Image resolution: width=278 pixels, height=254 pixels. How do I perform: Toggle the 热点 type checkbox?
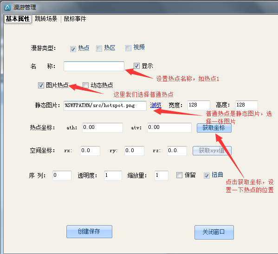tap(73, 49)
